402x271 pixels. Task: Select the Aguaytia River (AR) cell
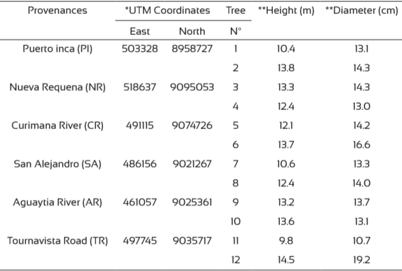tap(57, 202)
